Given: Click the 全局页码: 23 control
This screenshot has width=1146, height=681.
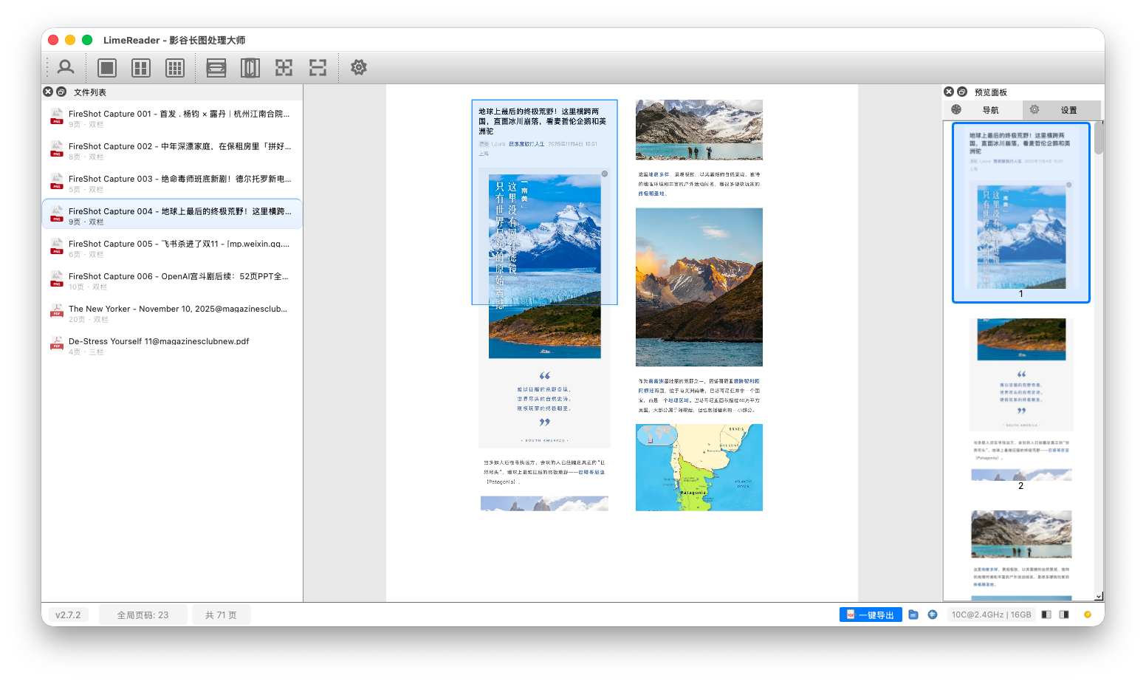Looking at the screenshot, I should tap(143, 614).
